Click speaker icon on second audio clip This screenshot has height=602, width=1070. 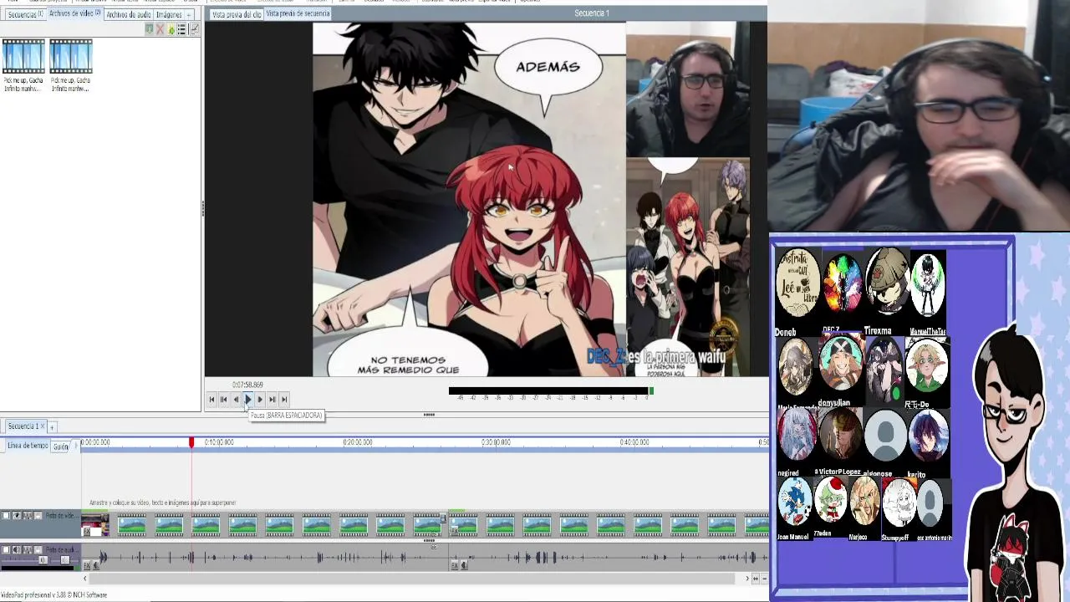[463, 566]
